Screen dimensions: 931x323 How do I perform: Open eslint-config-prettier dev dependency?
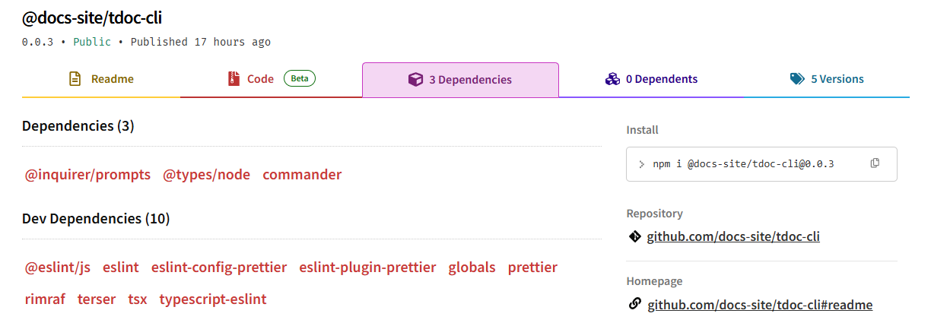click(219, 268)
